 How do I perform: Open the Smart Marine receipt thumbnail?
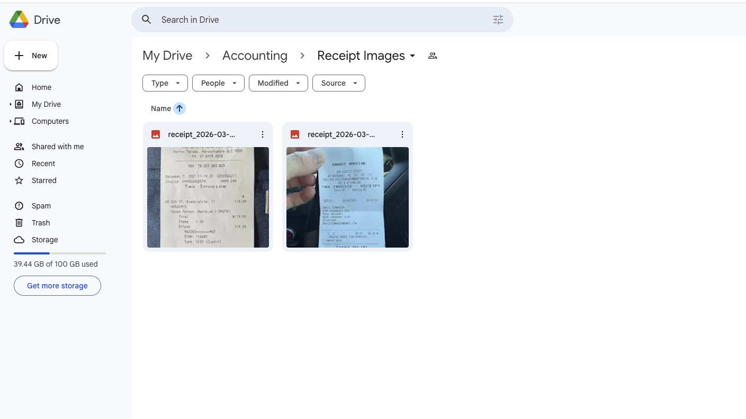point(347,197)
